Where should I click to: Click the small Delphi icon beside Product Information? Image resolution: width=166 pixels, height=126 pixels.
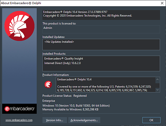pyautogui.click(x=48, y=85)
